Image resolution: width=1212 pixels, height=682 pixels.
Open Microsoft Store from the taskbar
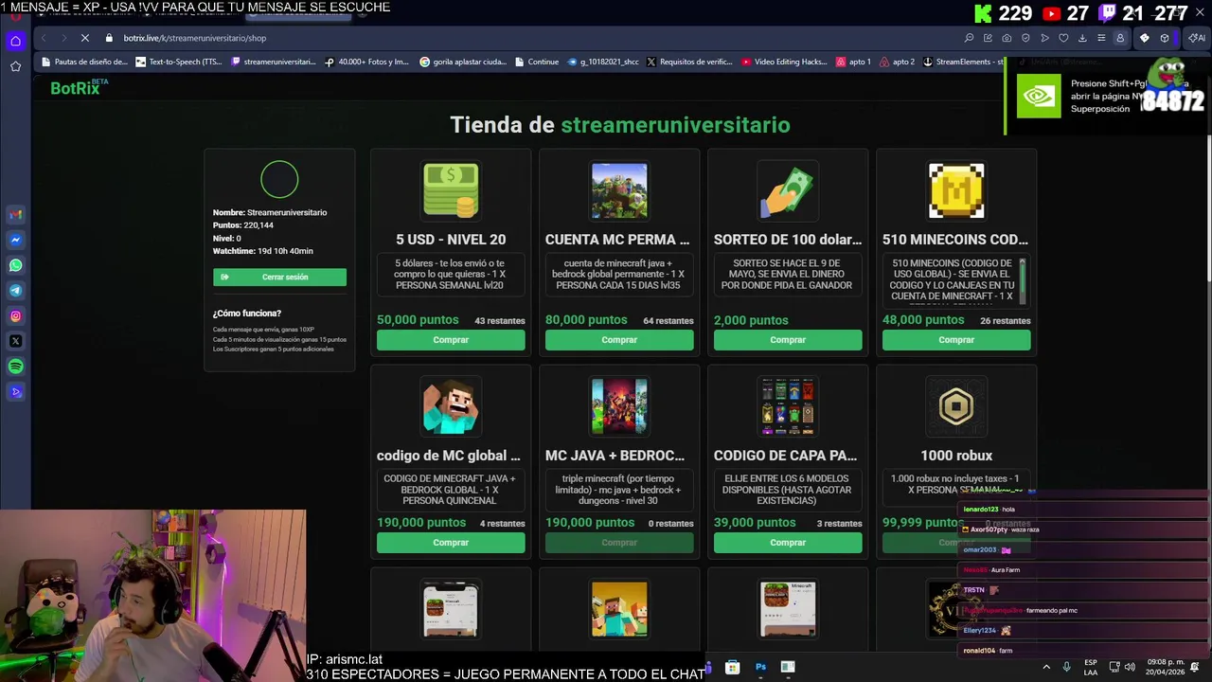pos(733,667)
